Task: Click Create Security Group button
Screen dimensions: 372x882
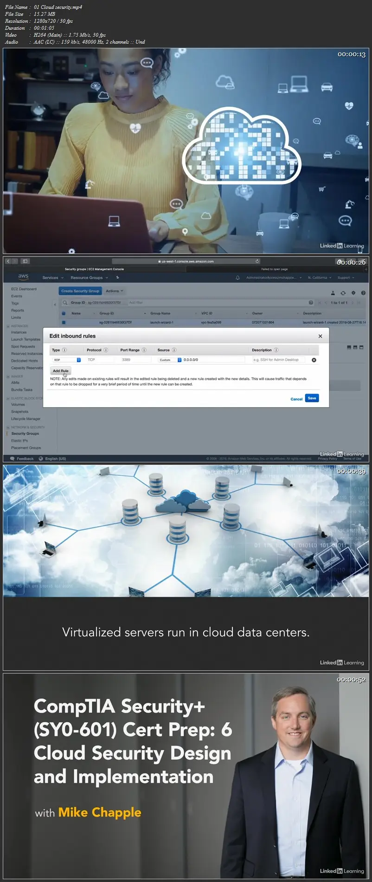Action: [80, 291]
